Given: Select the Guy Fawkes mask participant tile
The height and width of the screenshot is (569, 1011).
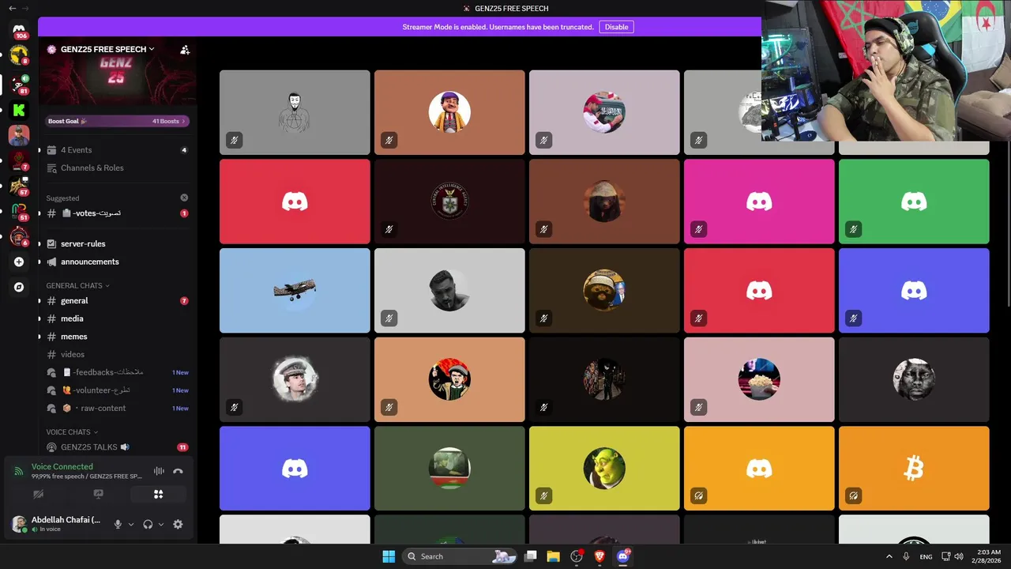Looking at the screenshot, I should point(295,112).
